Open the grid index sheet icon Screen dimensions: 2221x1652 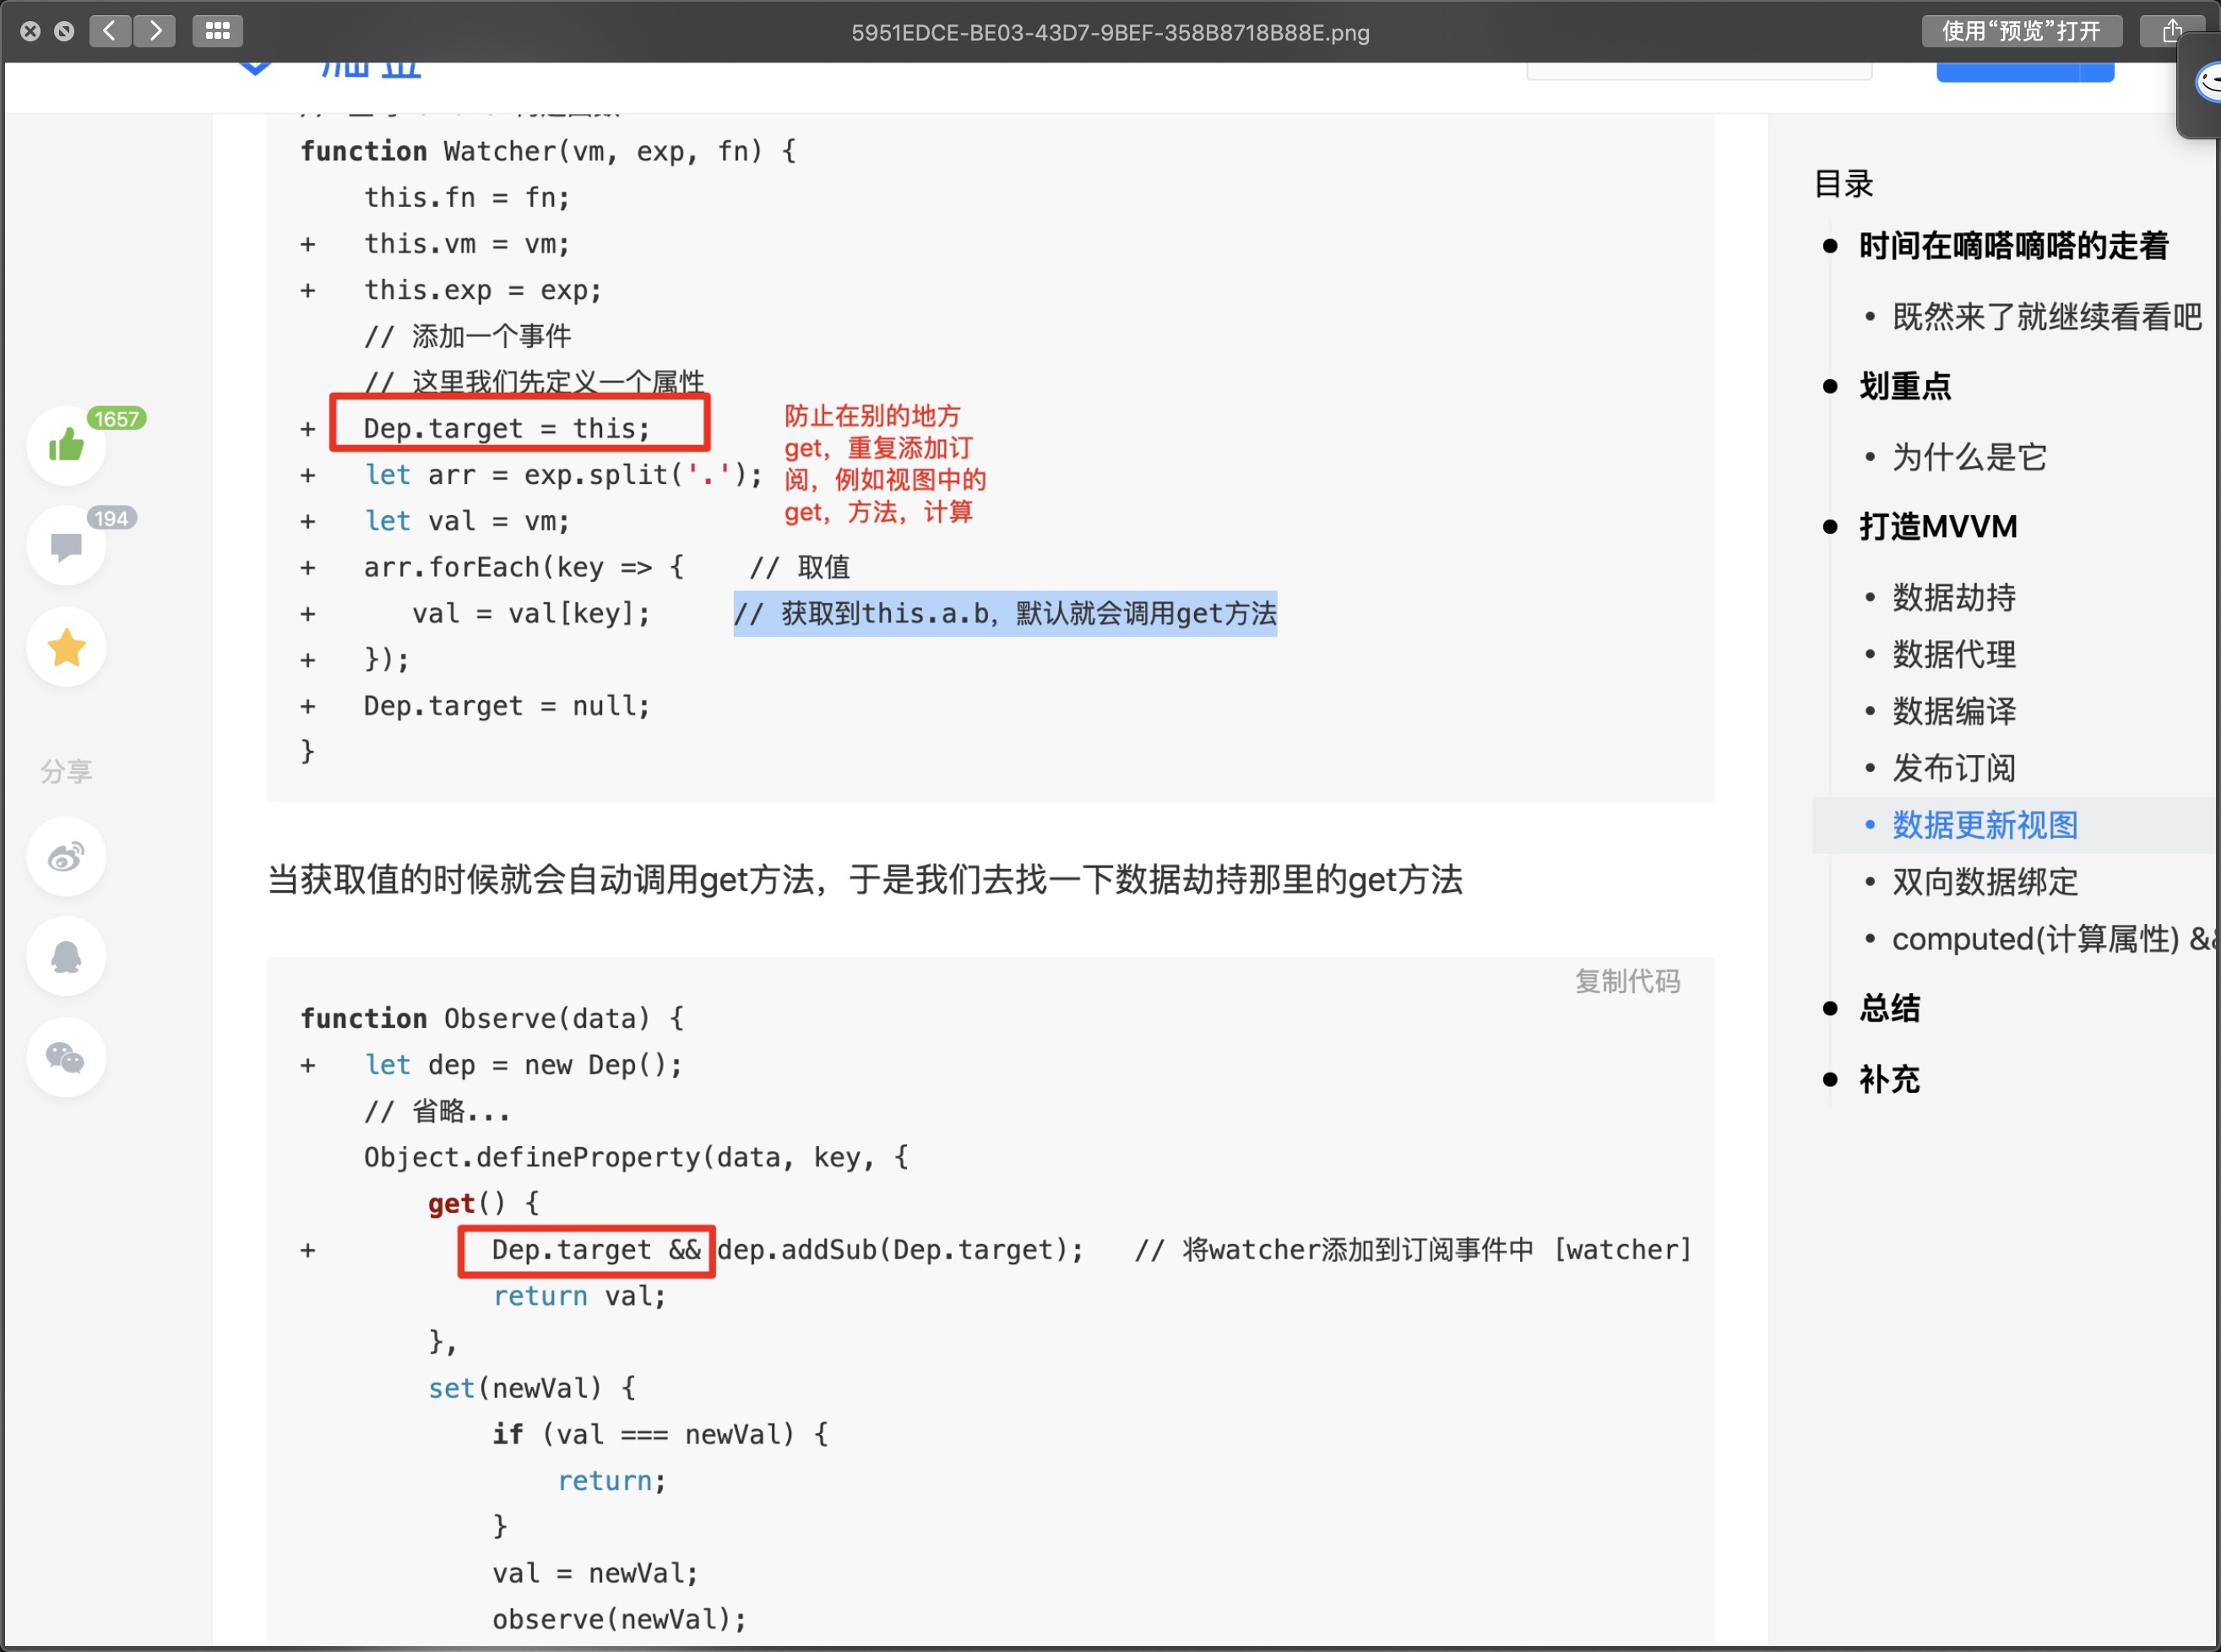point(217,31)
